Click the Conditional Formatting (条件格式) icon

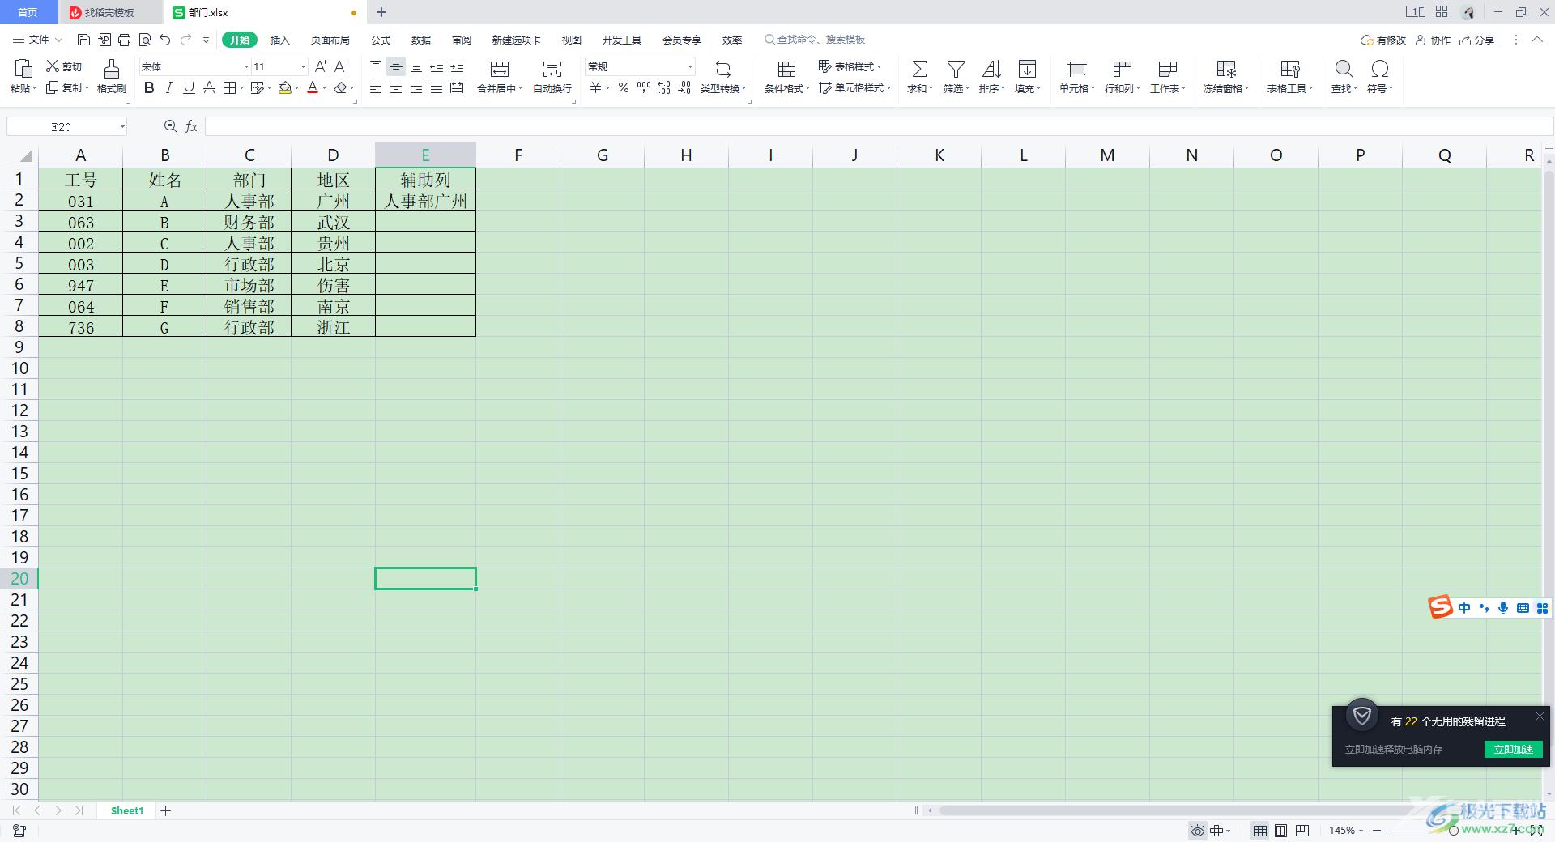point(786,69)
